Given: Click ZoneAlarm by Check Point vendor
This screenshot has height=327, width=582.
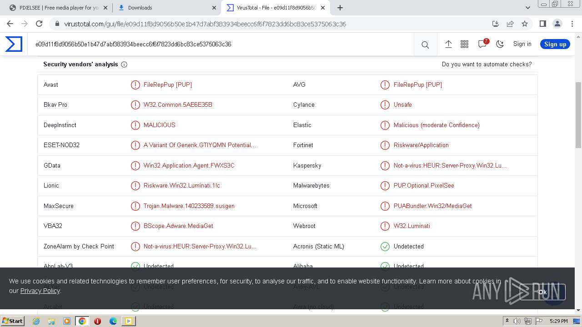Looking at the screenshot, I should tap(79, 247).
